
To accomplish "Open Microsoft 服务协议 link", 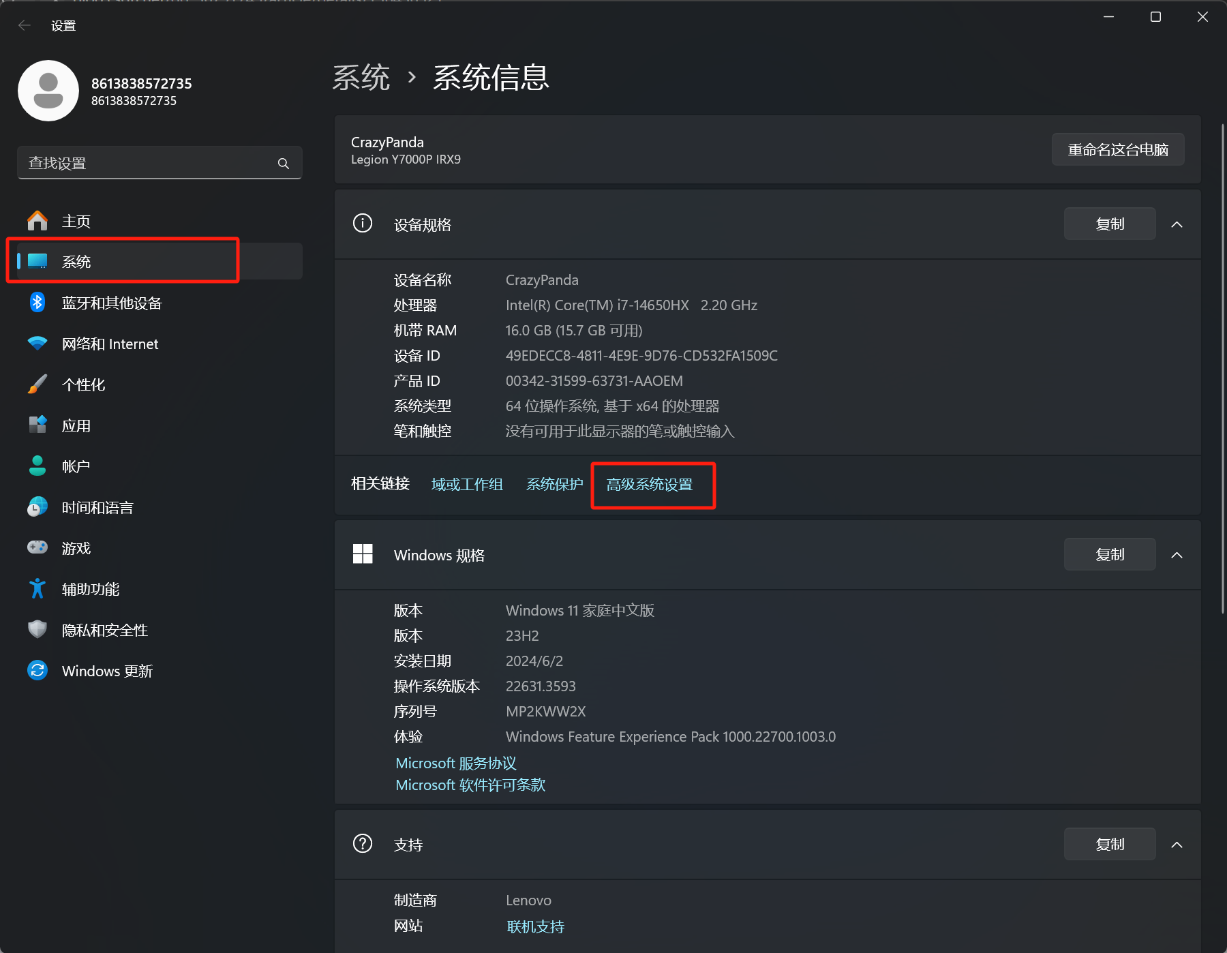I will point(456,763).
